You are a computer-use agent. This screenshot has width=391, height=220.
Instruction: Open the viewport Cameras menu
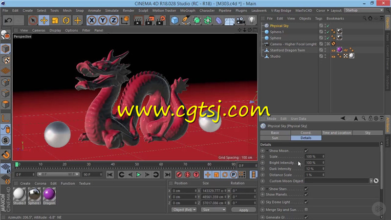[39, 30]
